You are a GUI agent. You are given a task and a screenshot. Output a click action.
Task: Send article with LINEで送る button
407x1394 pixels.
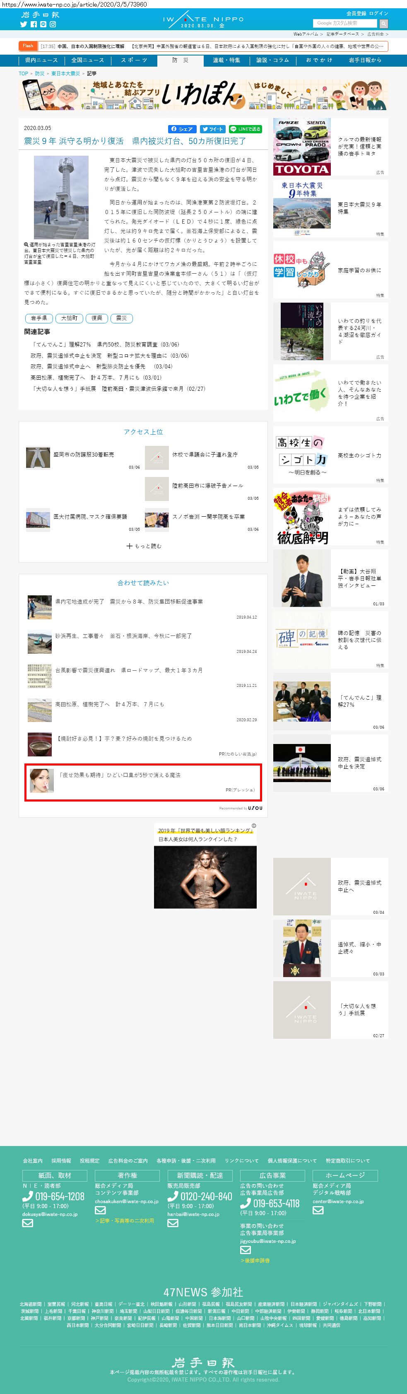tap(245, 129)
